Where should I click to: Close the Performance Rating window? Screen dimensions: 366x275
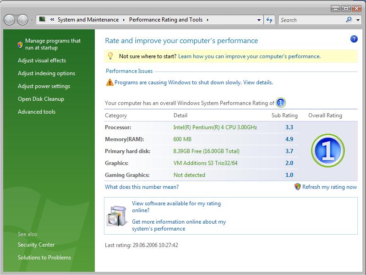[x=357, y=9]
